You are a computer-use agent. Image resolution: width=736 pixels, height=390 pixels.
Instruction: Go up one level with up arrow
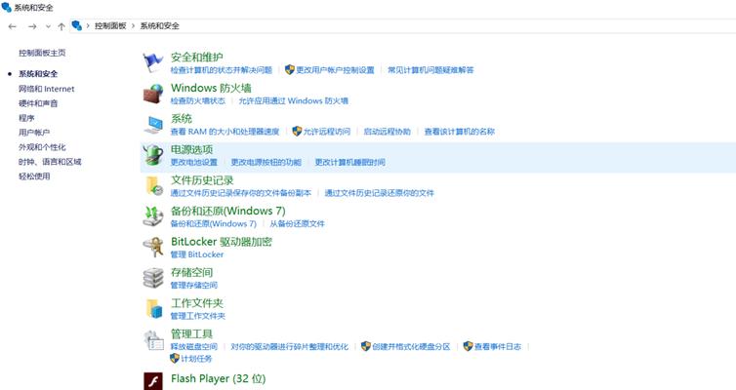(x=61, y=26)
